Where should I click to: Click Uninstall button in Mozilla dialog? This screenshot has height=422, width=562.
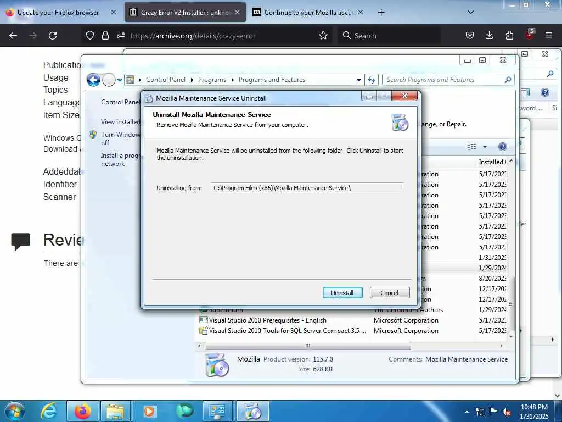point(342,293)
